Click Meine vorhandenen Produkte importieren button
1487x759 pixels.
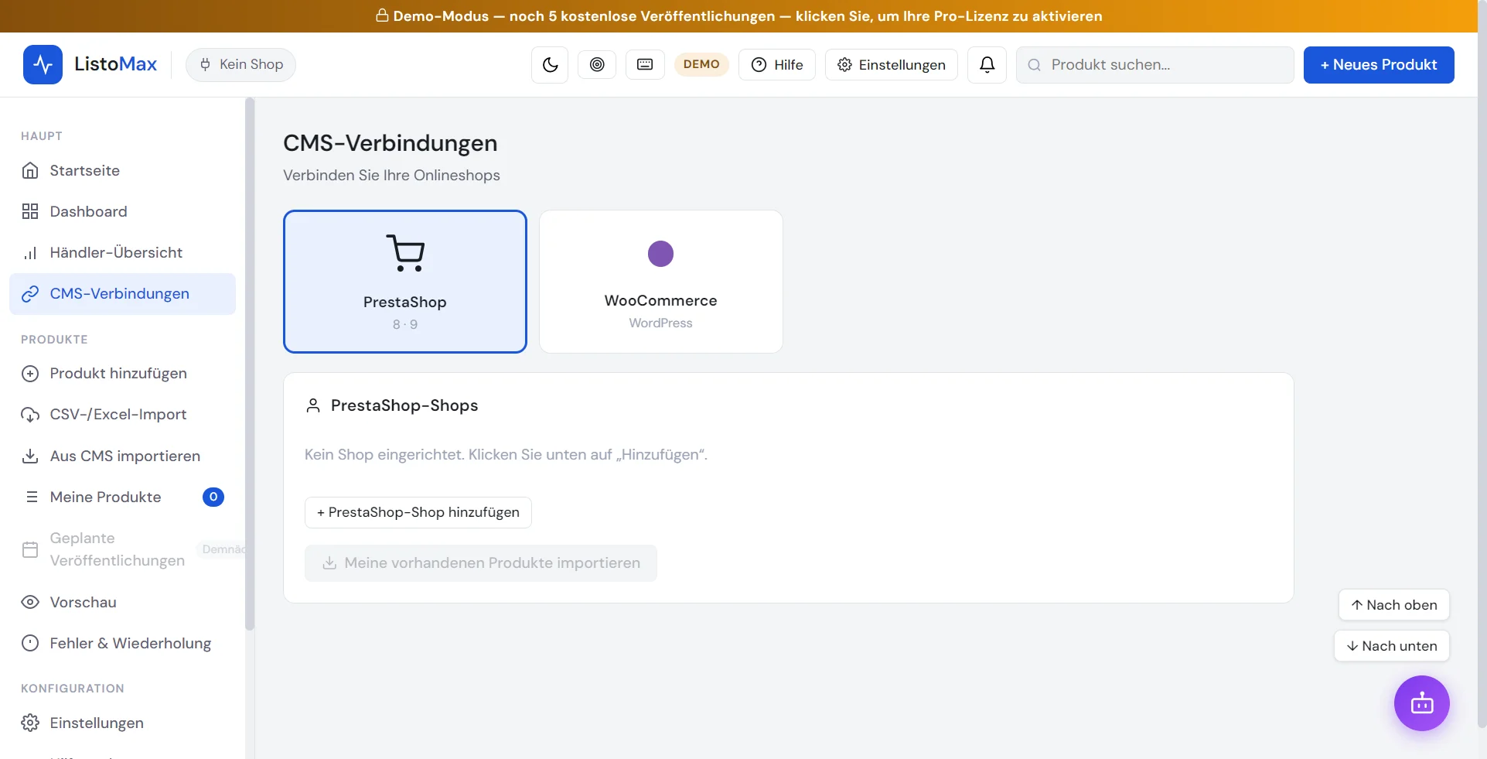(481, 563)
